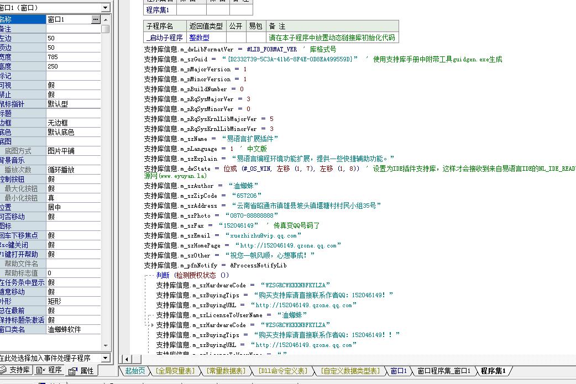The height and width of the screenshot is (384, 576).
Task: Select the 控制按钮 property value
Action: coord(74,179)
